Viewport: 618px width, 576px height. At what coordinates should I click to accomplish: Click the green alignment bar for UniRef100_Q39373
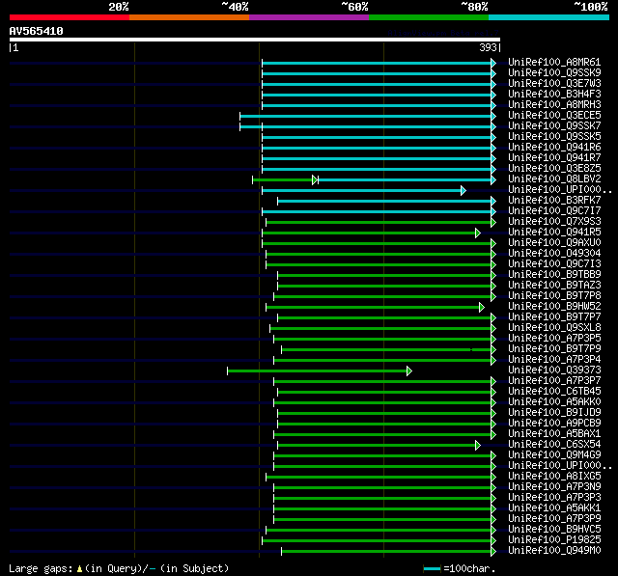point(320,370)
